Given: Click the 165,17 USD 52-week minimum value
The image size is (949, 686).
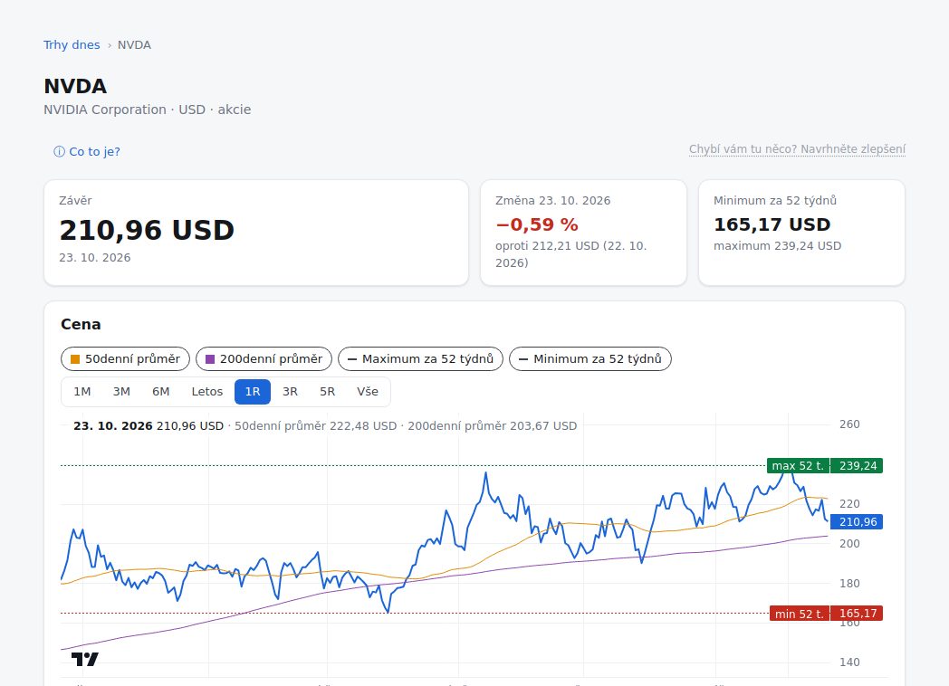Looking at the screenshot, I should (772, 224).
